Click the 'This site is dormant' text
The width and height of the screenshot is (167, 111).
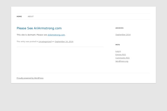click(x=26, y=35)
